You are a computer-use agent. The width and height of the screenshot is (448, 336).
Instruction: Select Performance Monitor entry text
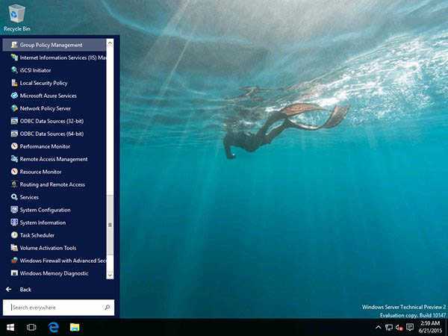pos(45,146)
